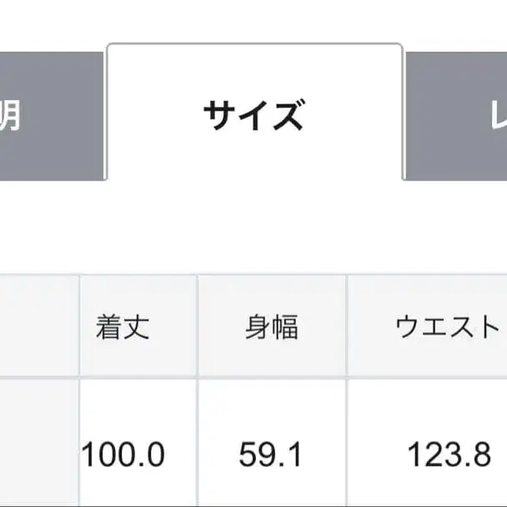Viewport: 507px width, 507px height.
Task: Click the white area right of サイズ text
Action: [x=354, y=115]
